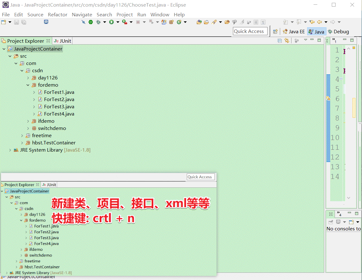Open the Project menu
362x280 pixels.
[124, 14]
